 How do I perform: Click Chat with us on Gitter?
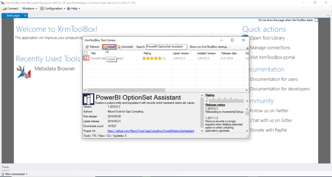click(x=271, y=120)
